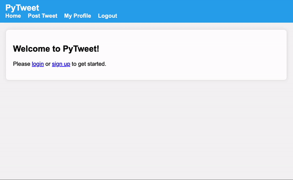Viewport: 293px width, 180px height.
Task: Start registering via the sign up link
Action: point(61,64)
